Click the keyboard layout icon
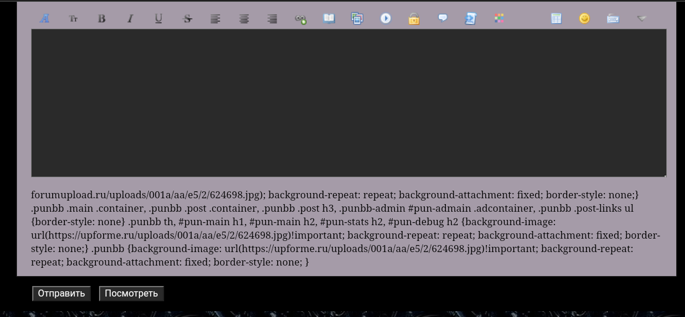The width and height of the screenshot is (685, 317). tap(613, 18)
